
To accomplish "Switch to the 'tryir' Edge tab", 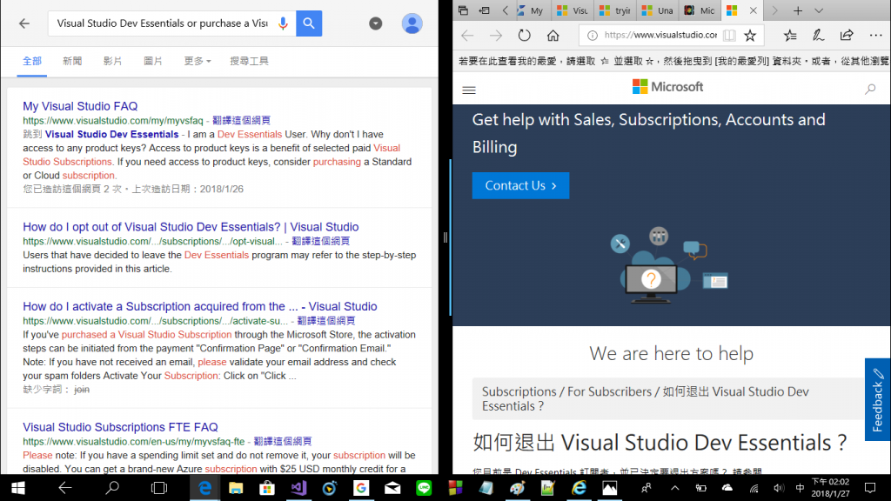I will tap(615, 10).
